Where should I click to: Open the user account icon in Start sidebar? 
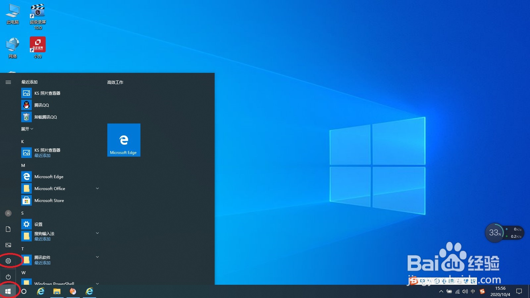pos(8,213)
